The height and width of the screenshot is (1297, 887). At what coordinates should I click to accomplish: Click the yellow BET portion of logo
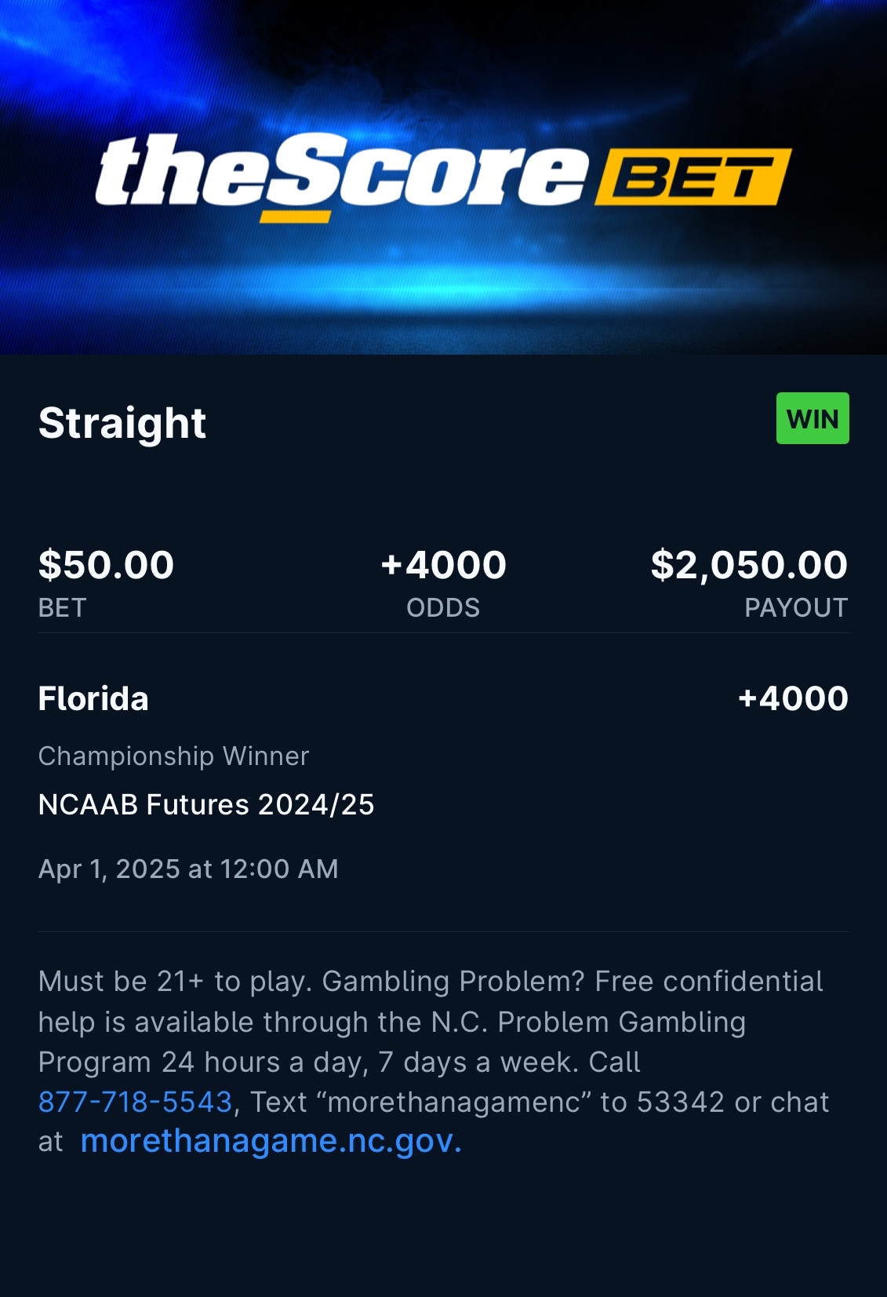[693, 177]
